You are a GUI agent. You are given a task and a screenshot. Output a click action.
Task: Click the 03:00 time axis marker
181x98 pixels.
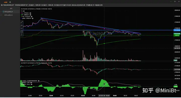click(x=51, y=95)
